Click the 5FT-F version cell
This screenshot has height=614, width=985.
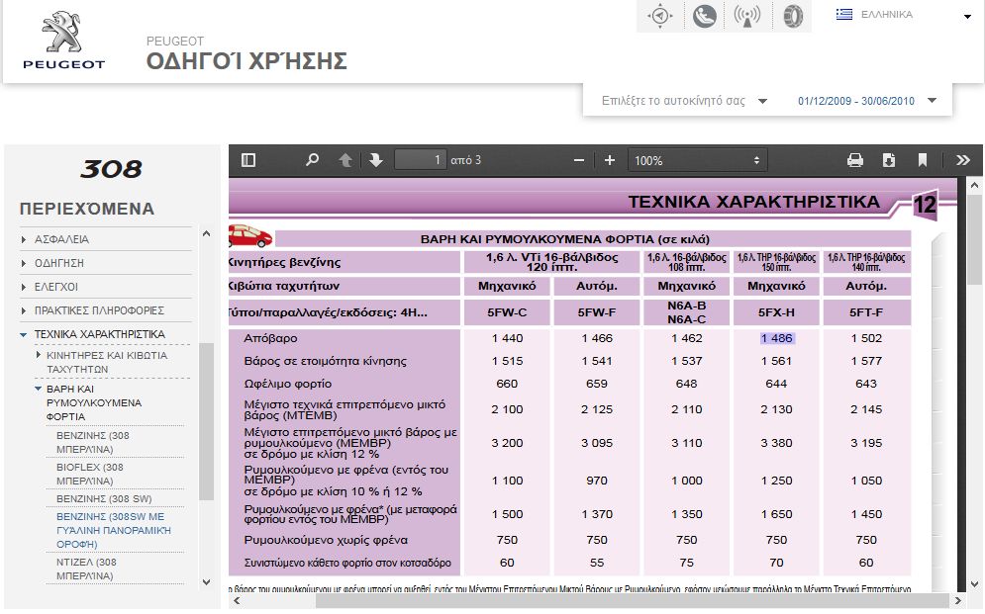tap(866, 312)
